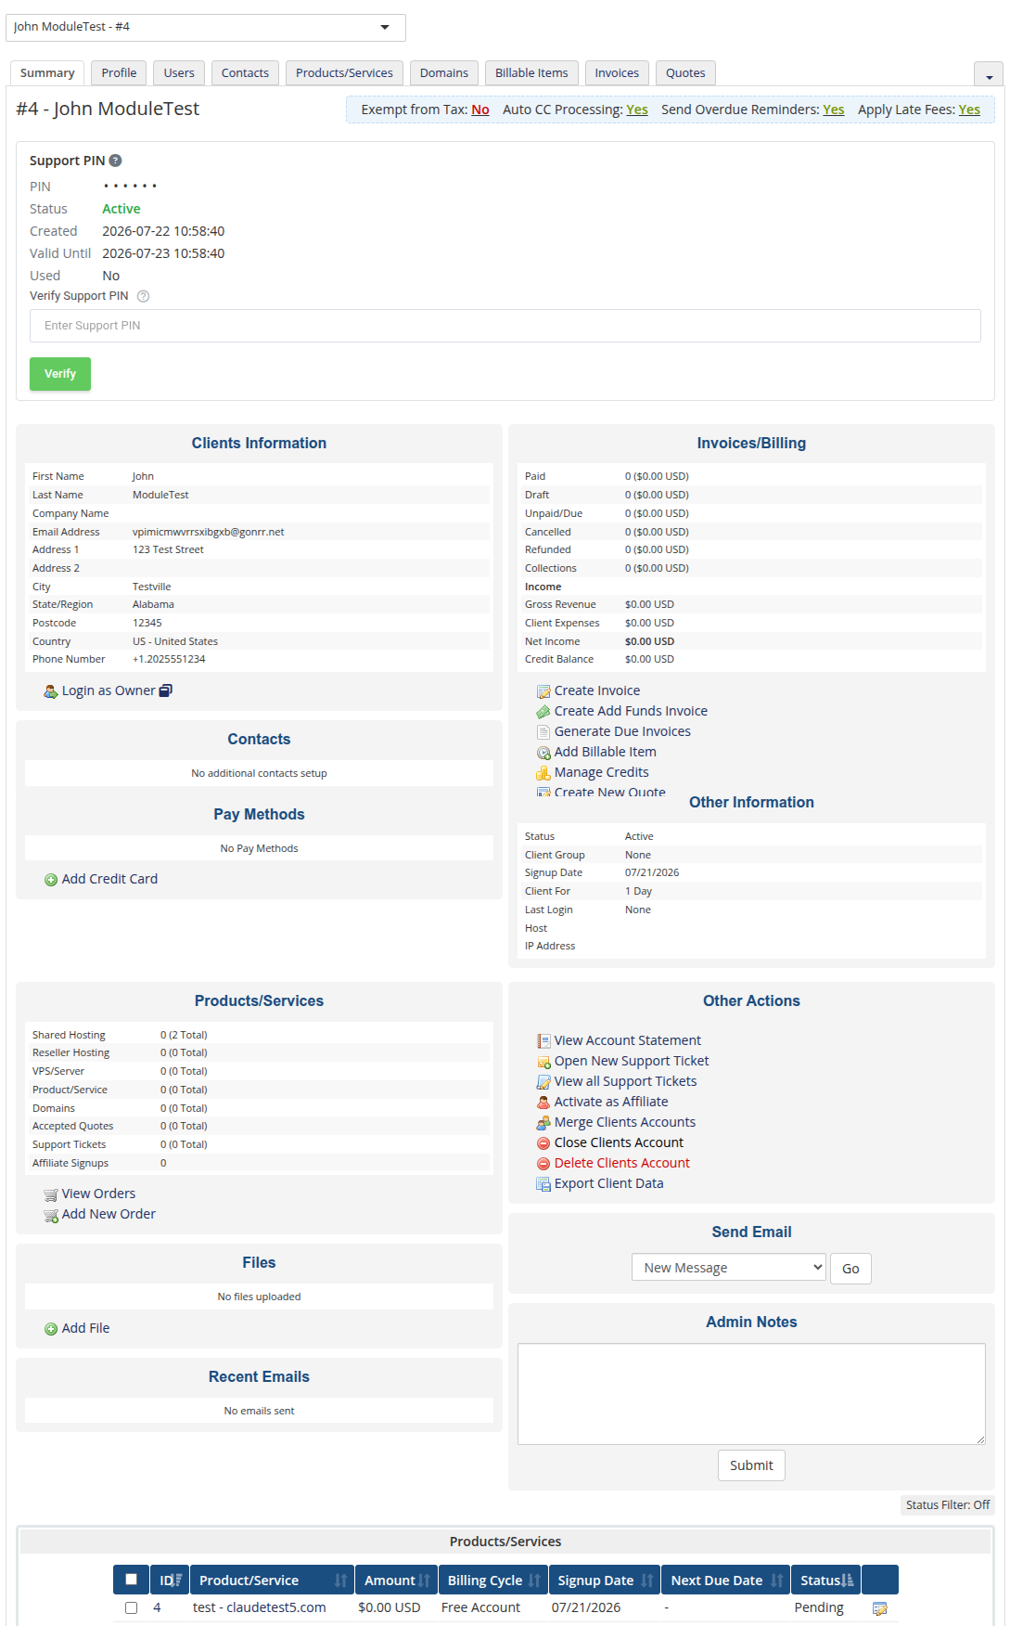Toggle the select-all checkbox in services table header
This screenshot has height=1626, width=1010.
(131, 1580)
